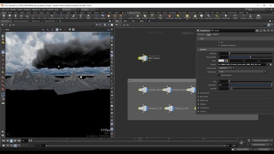Select the MNT_Dome light node
This screenshot has width=274, height=154.
(143, 58)
